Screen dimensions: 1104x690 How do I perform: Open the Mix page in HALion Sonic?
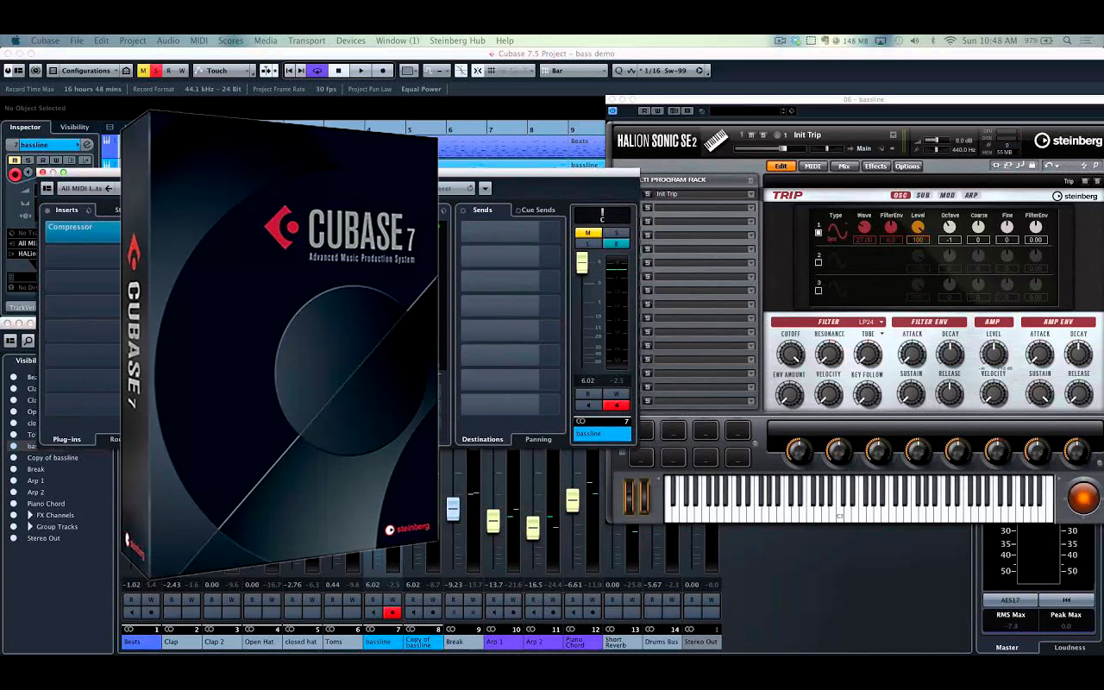844,166
